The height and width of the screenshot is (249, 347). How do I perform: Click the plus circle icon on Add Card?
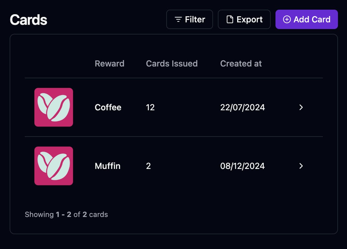287,19
